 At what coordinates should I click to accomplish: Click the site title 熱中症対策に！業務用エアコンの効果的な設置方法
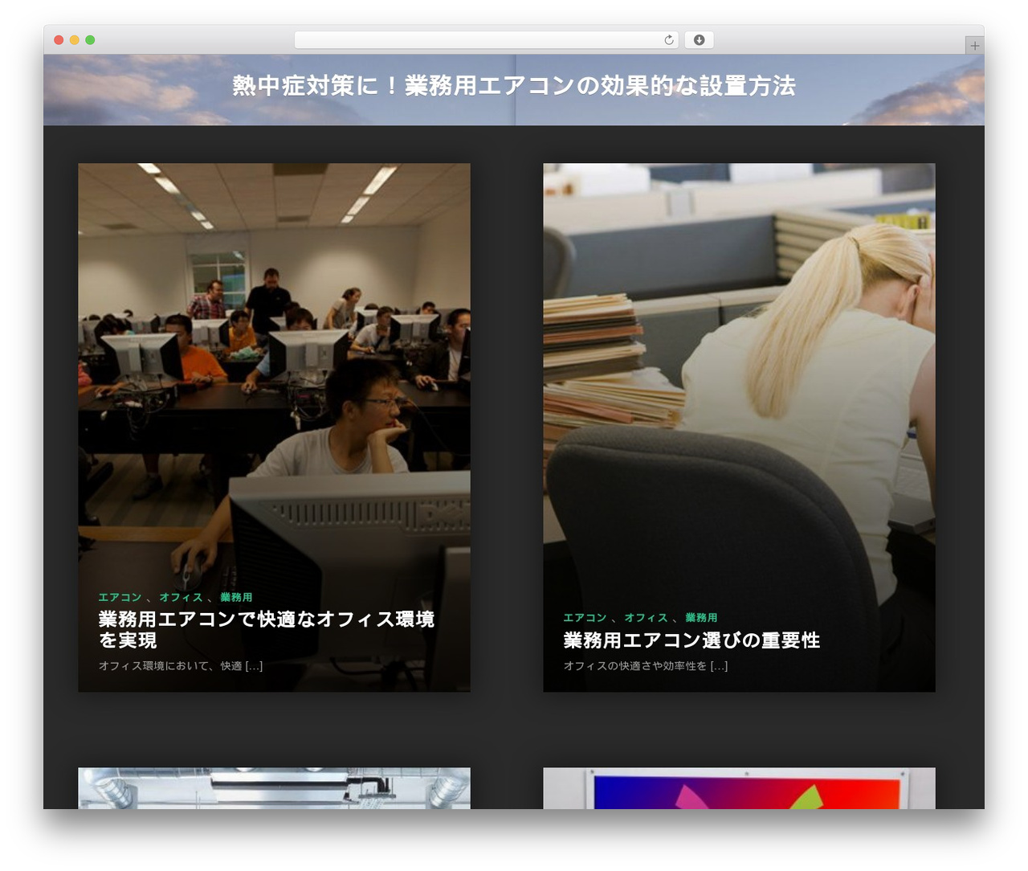[514, 86]
